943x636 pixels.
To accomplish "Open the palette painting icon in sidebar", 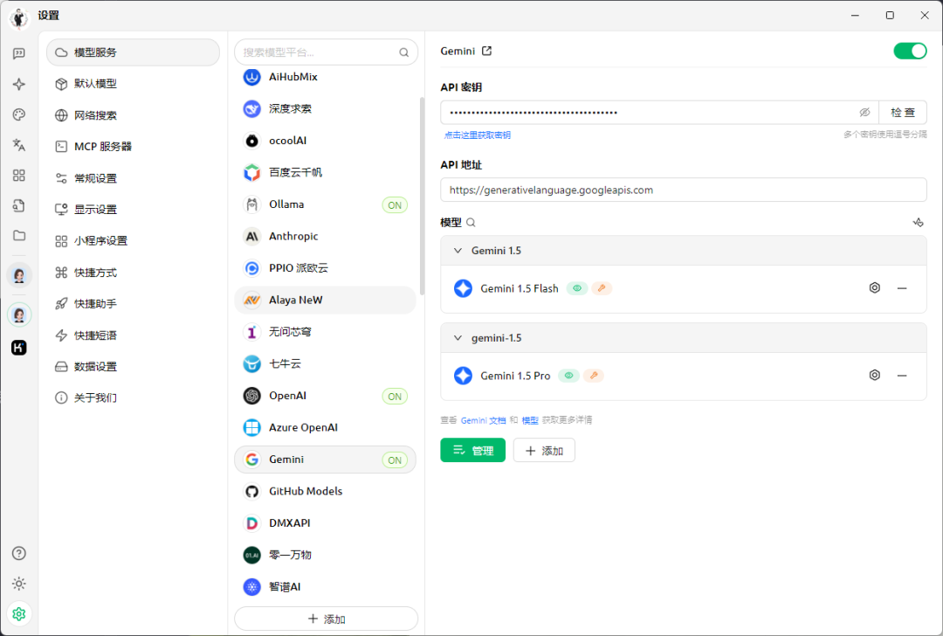I will click(x=18, y=114).
